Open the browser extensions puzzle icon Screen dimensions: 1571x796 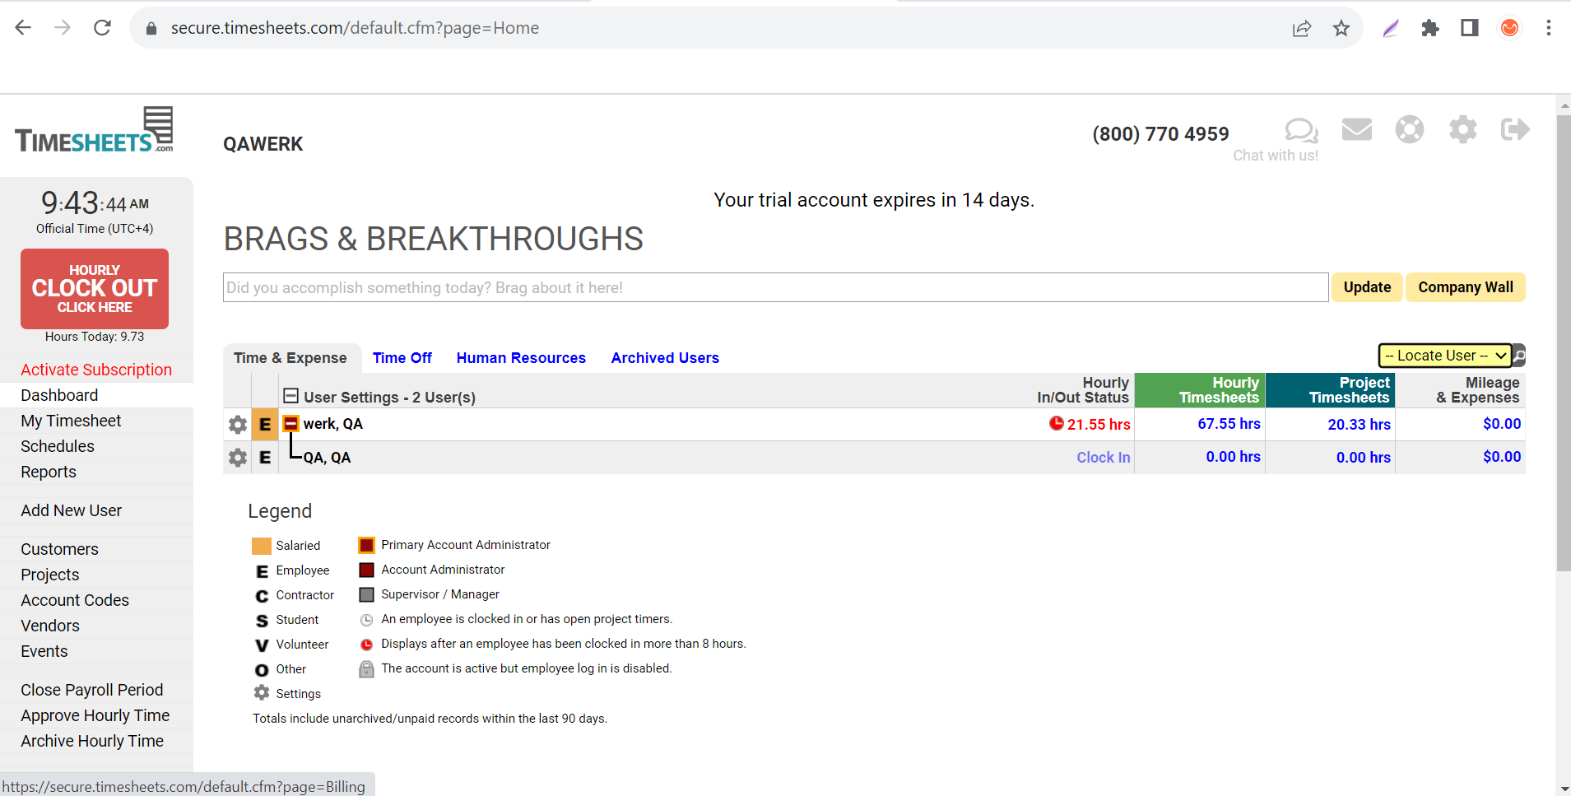tap(1430, 29)
